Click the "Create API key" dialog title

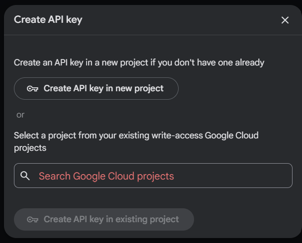tap(48, 20)
